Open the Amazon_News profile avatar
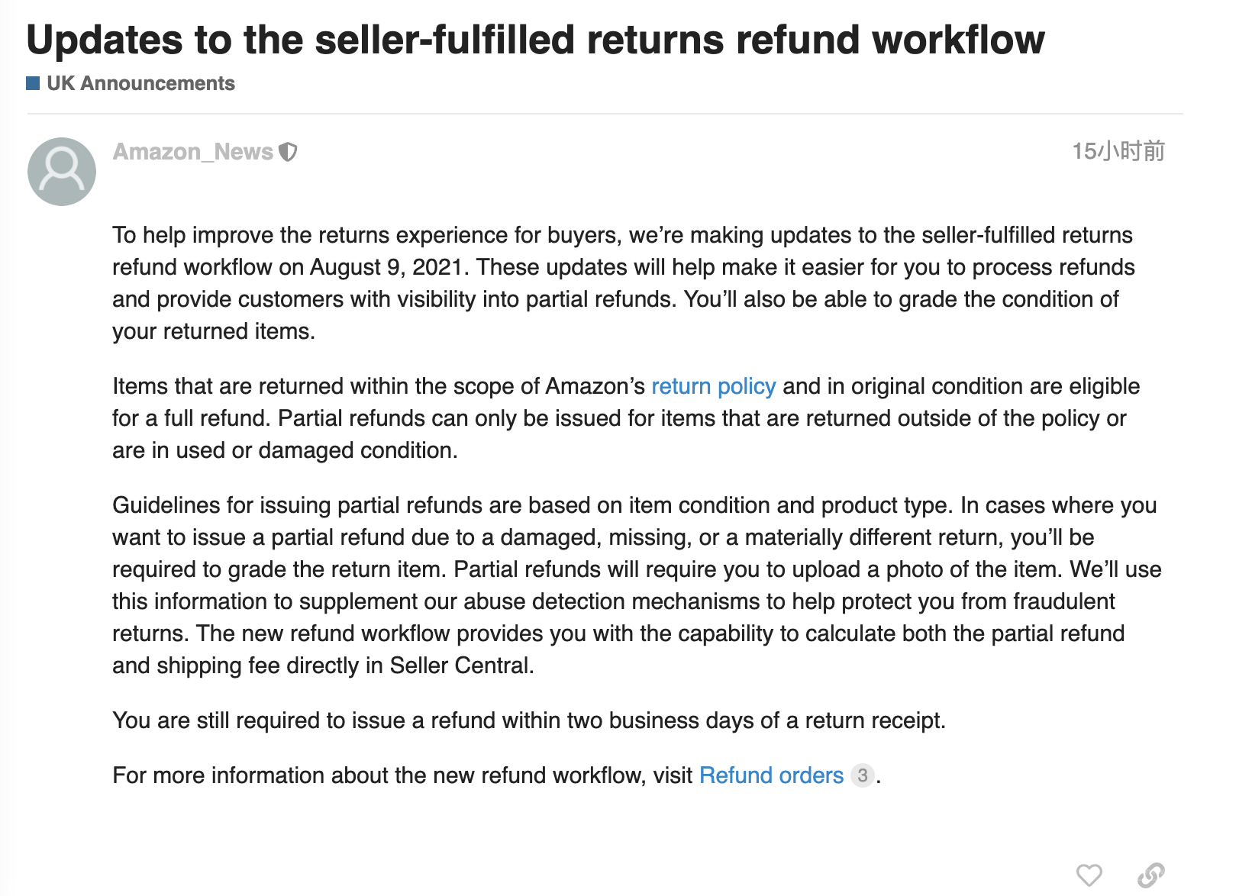The height and width of the screenshot is (896, 1252). [62, 172]
